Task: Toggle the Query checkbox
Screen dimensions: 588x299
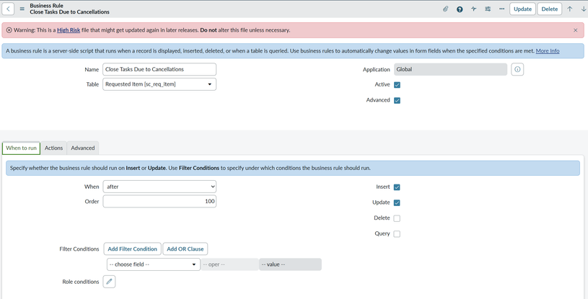Action: point(397,234)
